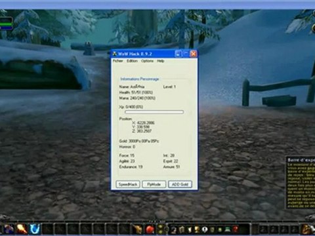Activate the SpeedHack button

point(128,184)
